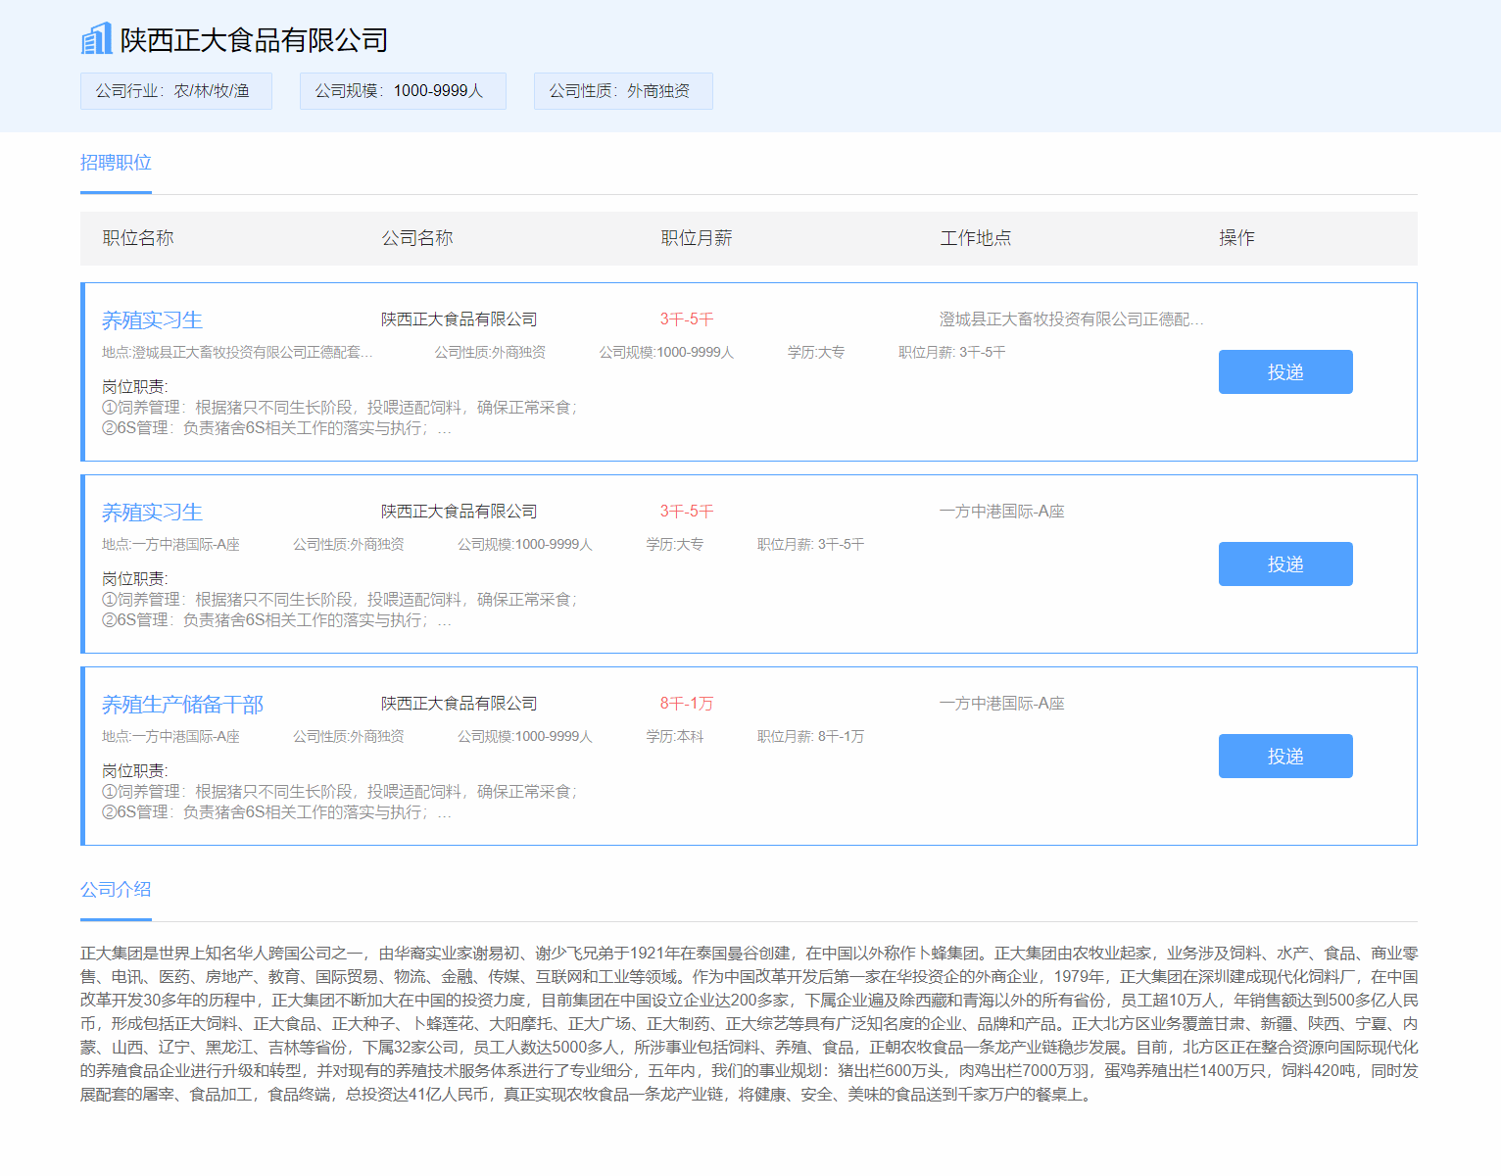
Task: Open the 公司介绍 section heading
Action: [116, 890]
